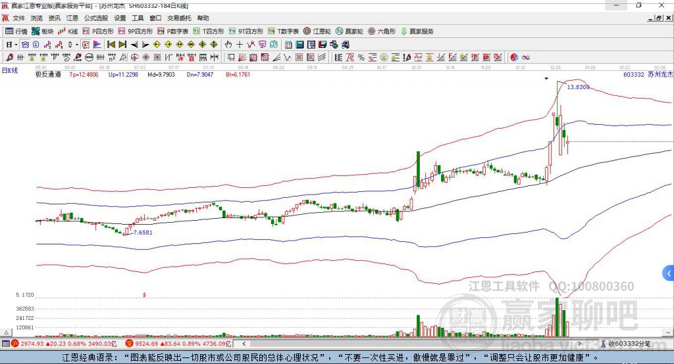Click the 603332 苏州龙杰 stock label
The height and width of the screenshot is (364, 674).
648,74
